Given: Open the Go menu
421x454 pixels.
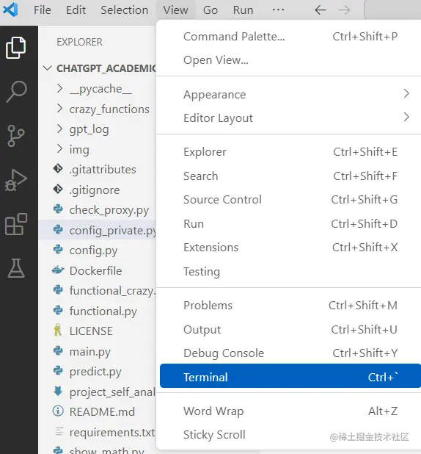Looking at the screenshot, I should [210, 10].
